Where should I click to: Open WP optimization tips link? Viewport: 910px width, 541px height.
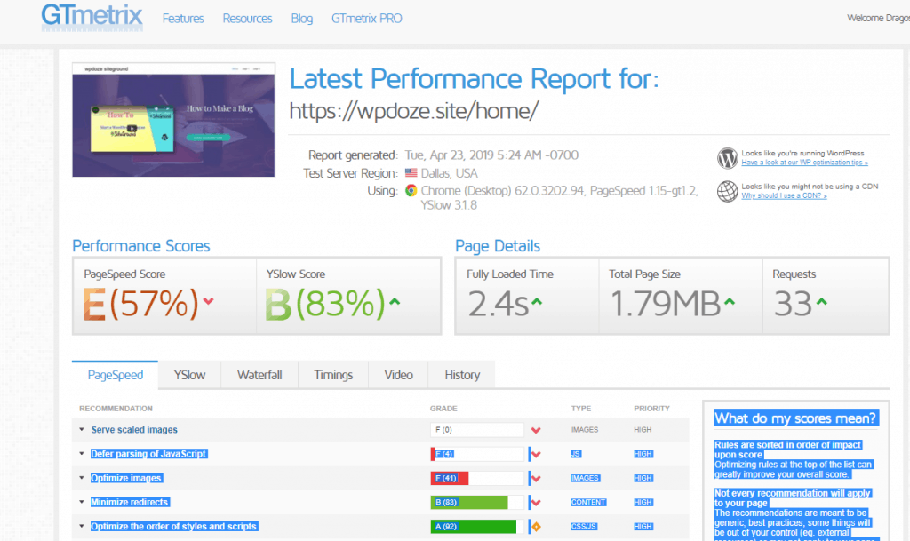coord(804,163)
